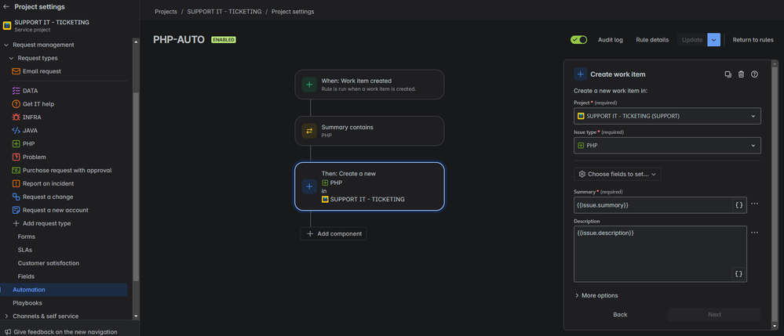Open the Project dropdown selector
The image size is (784, 336).
point(667,116)
